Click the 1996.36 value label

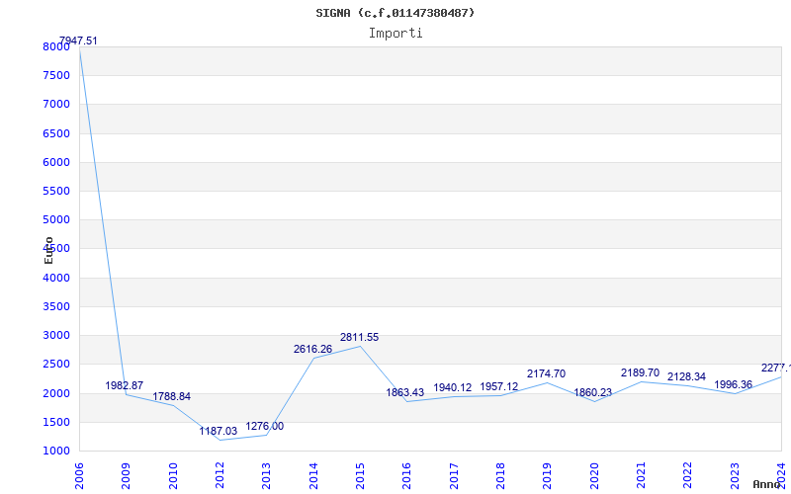point(734,384)
